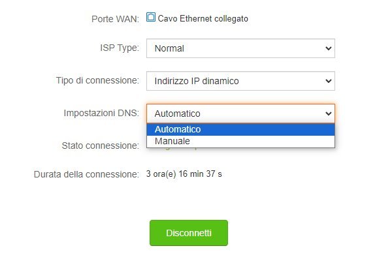Click the Stato connessione label
This screenshot has height=276, width=392.
(x=99, y=146)
